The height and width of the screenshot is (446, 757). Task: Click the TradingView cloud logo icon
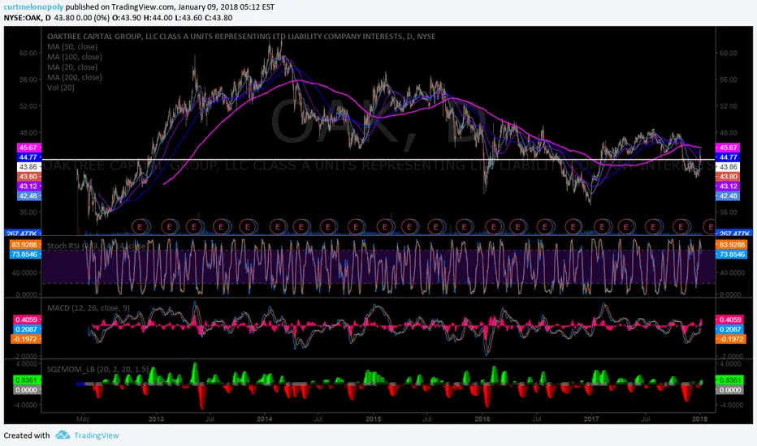coord(63,435)
